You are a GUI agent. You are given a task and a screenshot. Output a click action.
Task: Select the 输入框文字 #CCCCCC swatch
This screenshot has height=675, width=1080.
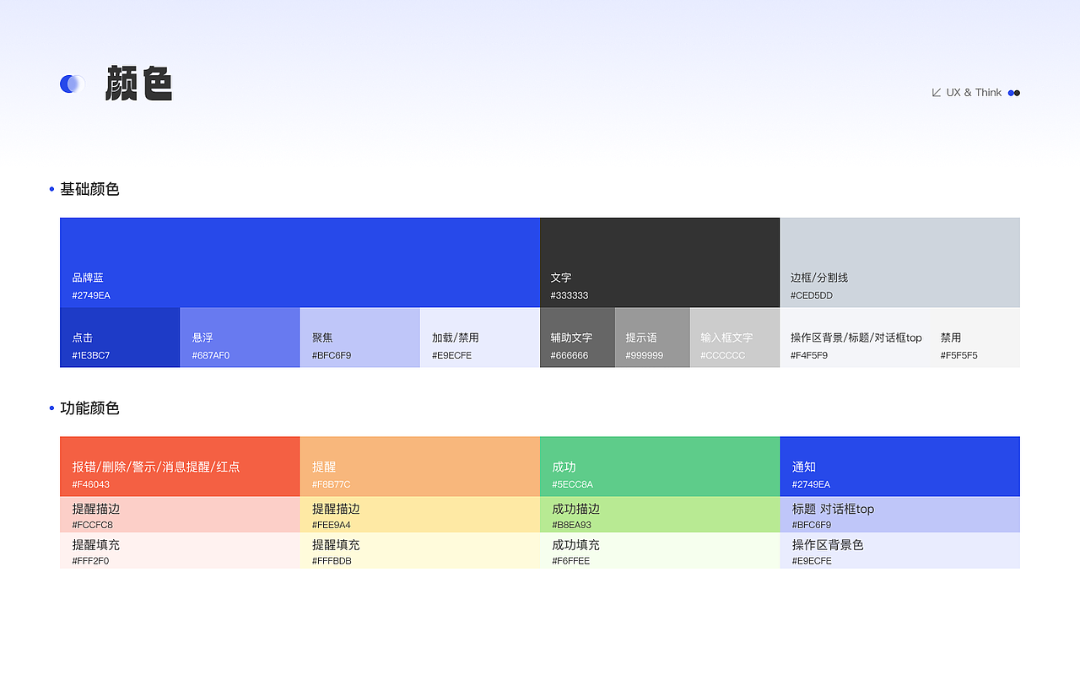734,337
